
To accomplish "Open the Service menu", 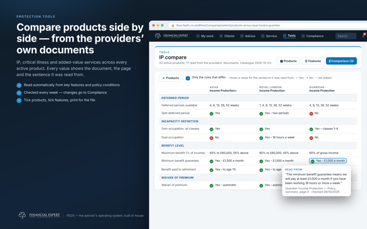I will click(x=269, y=36).
